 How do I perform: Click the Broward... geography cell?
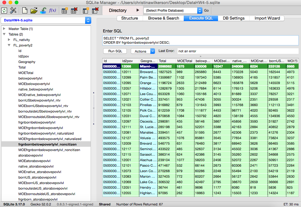point(148,72)
